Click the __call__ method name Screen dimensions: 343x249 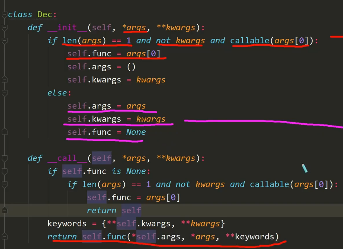click(x=67, y=158)
